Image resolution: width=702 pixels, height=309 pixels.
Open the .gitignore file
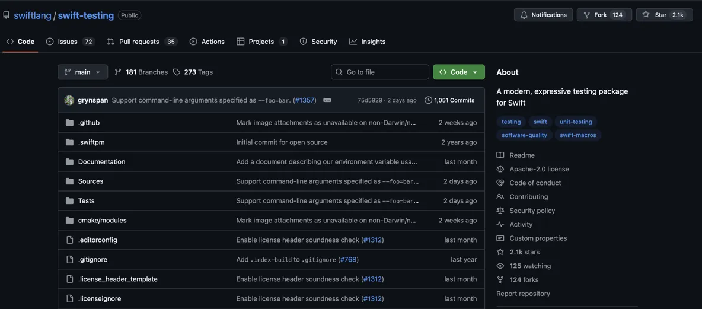click(x=92, y=259)
